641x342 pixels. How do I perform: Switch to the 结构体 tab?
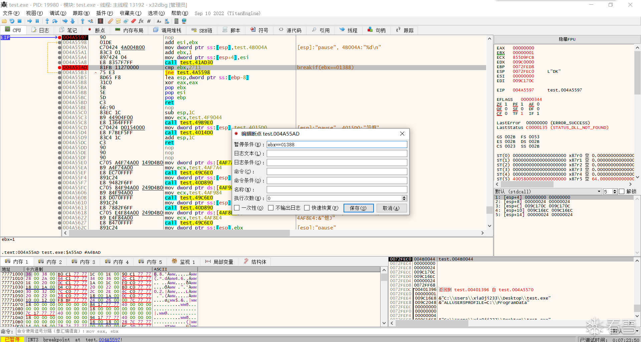255,262
